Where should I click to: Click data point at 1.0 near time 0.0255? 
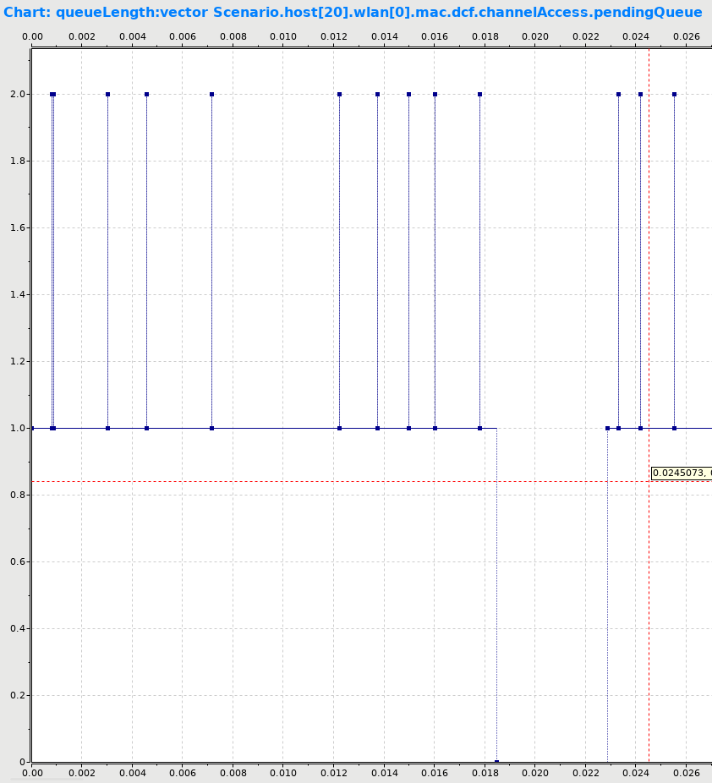point(675,429)
